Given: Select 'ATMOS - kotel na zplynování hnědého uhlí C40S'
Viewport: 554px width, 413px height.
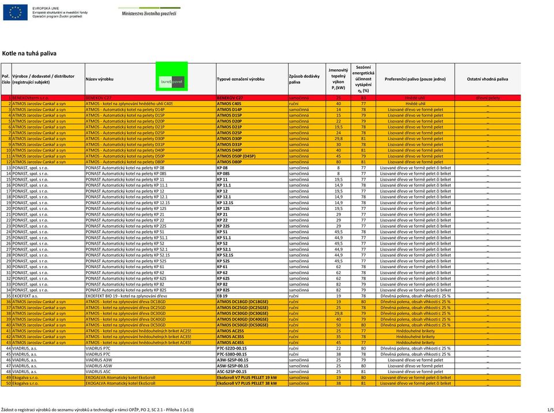Looking at the screenshot, I should [150, 104].
